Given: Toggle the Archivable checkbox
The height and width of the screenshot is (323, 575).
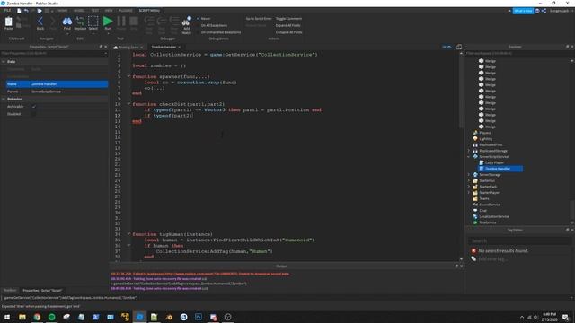Looking at the screenshot, I should (x=34, y=107).
